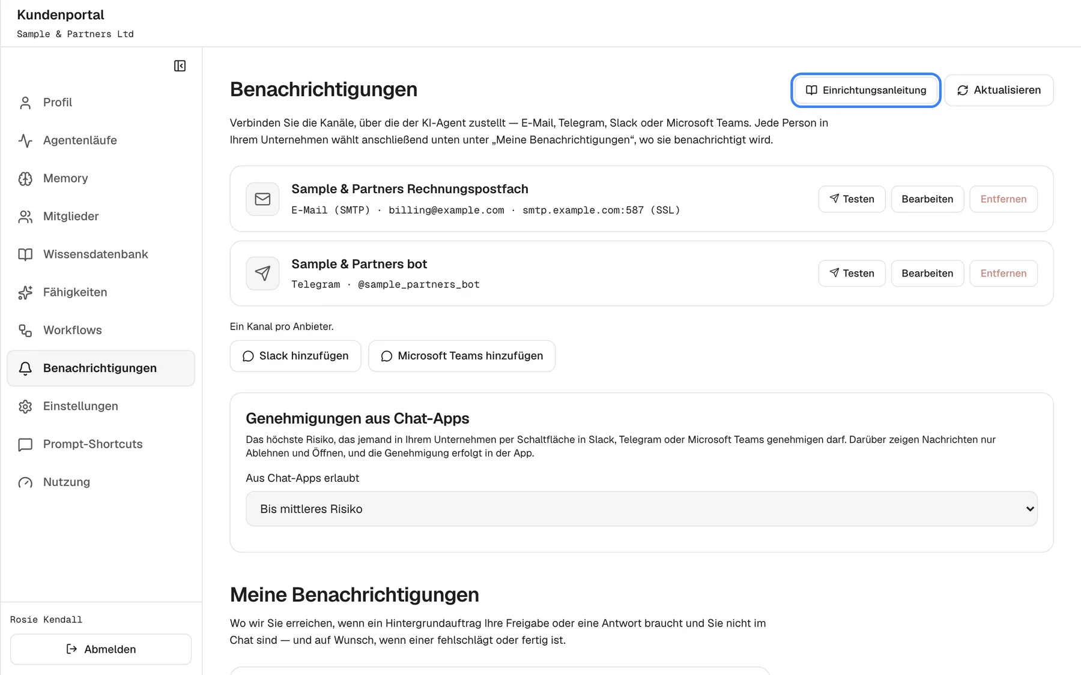Image resolution: width=1081 pixels, height=675 pixels.
Task: Go to Agentenläufe section
Action: [101, 140]
